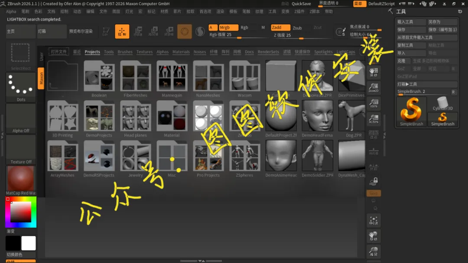
Task: Toggle the 灯箱 LightBox button
Action: pos(52,31)
